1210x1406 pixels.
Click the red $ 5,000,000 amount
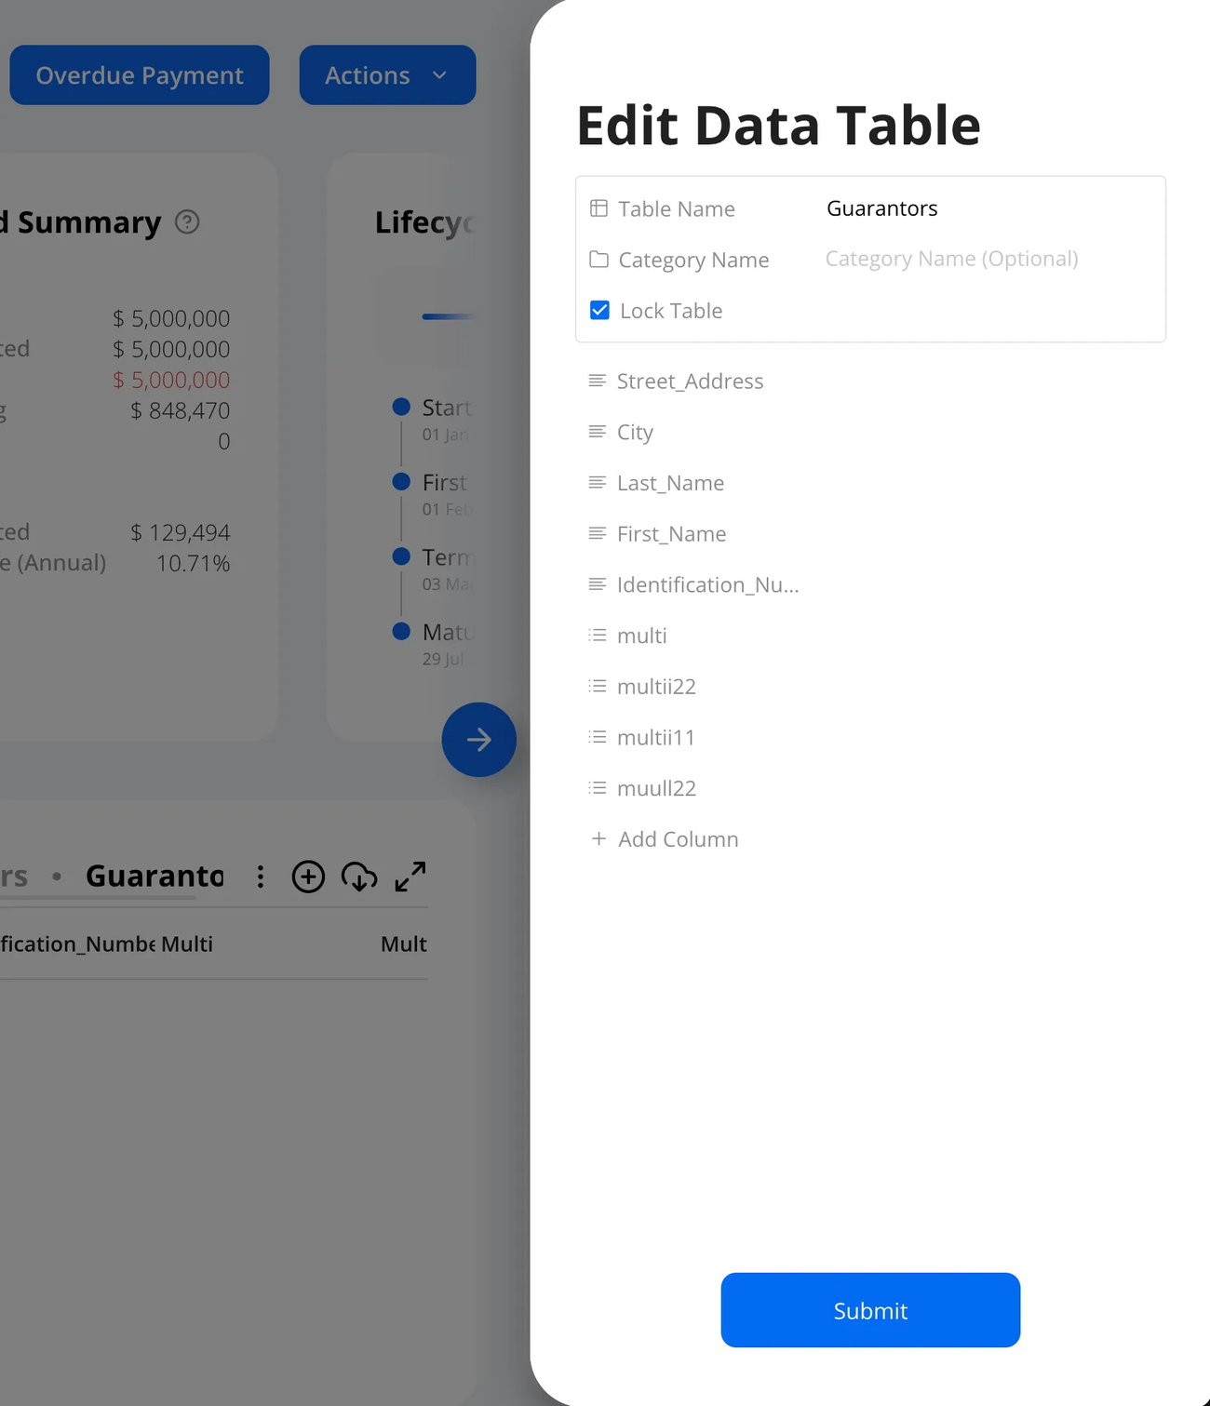(171, 380)
